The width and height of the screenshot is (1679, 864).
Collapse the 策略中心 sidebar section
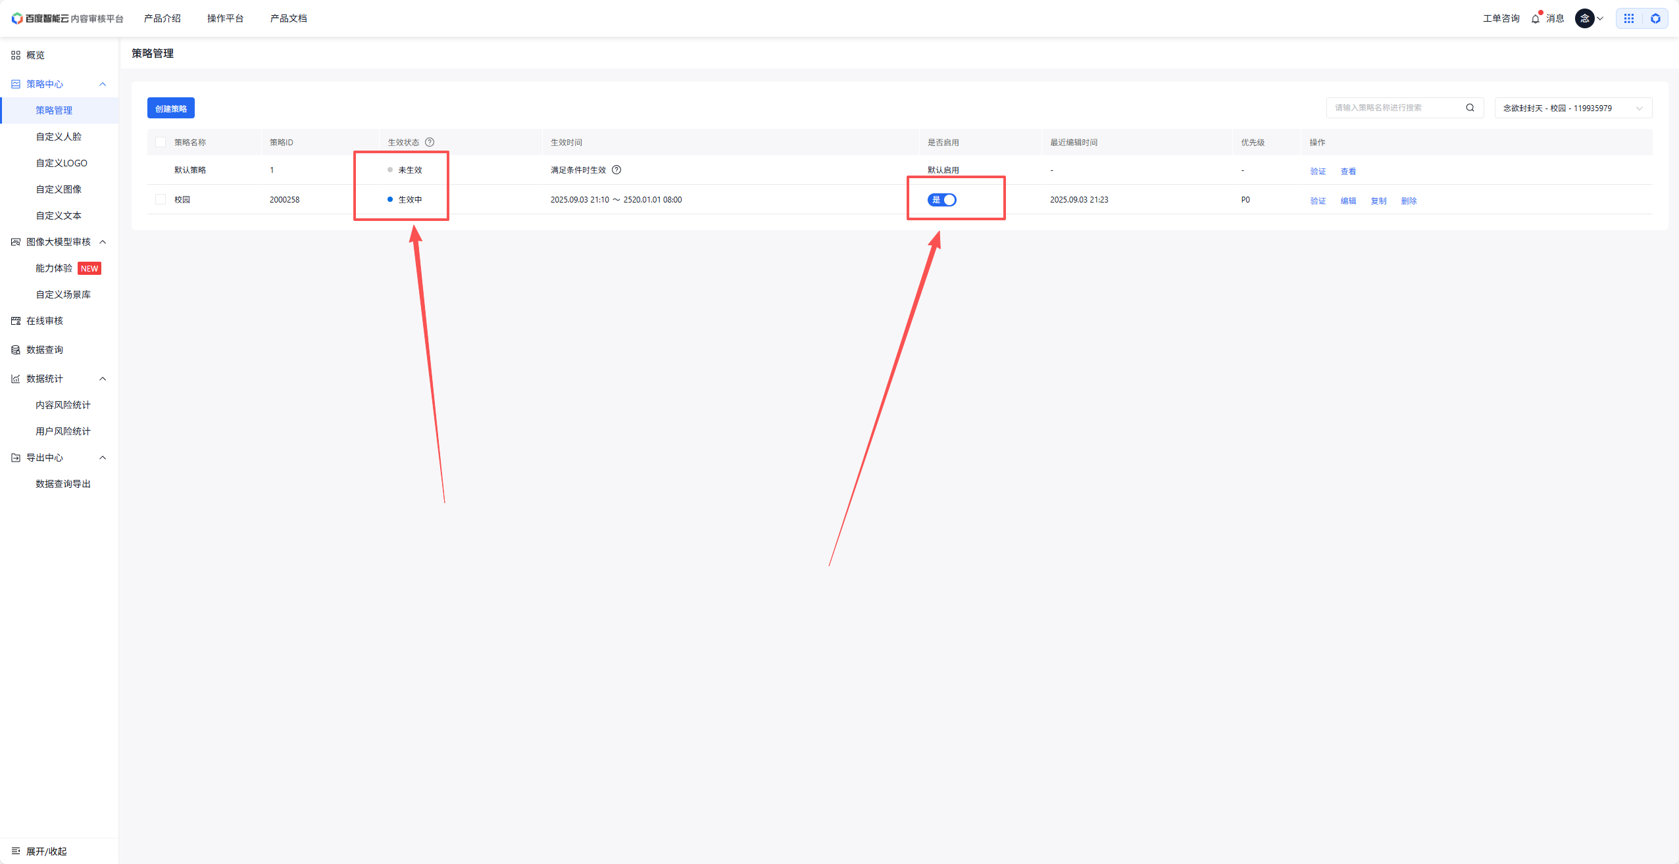103,84
